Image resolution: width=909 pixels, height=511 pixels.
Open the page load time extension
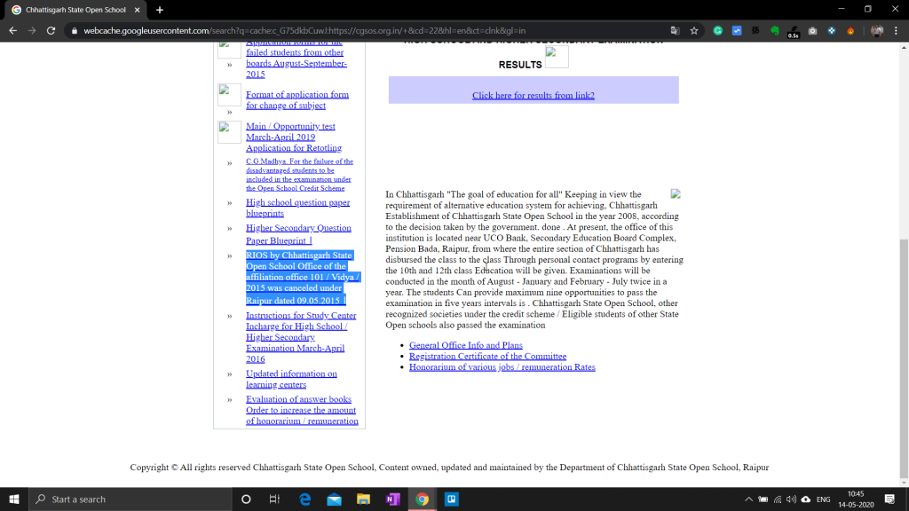[x=794, y=32]
